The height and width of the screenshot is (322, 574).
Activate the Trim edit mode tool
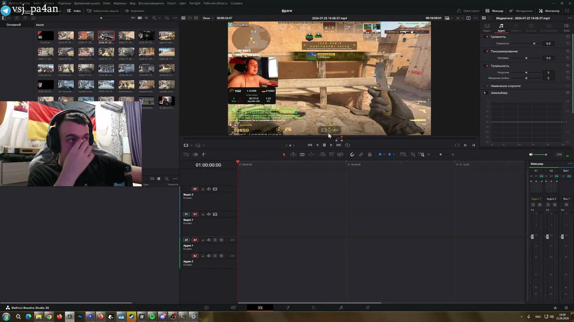[x=293, y=155]
